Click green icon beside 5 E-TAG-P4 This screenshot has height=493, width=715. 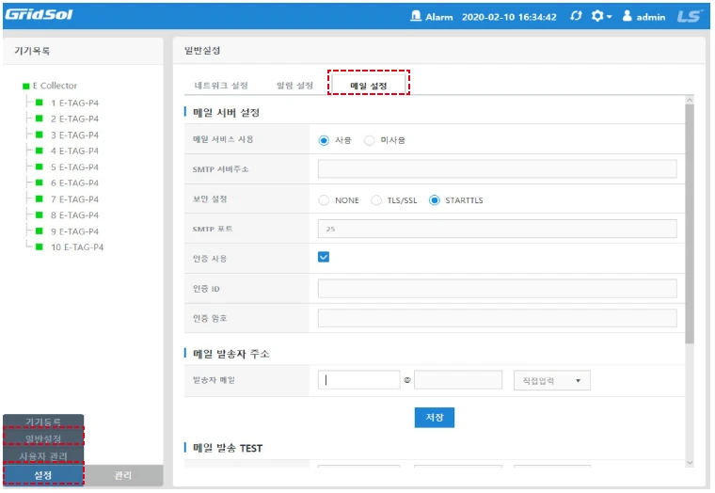[x=40, y=167]
